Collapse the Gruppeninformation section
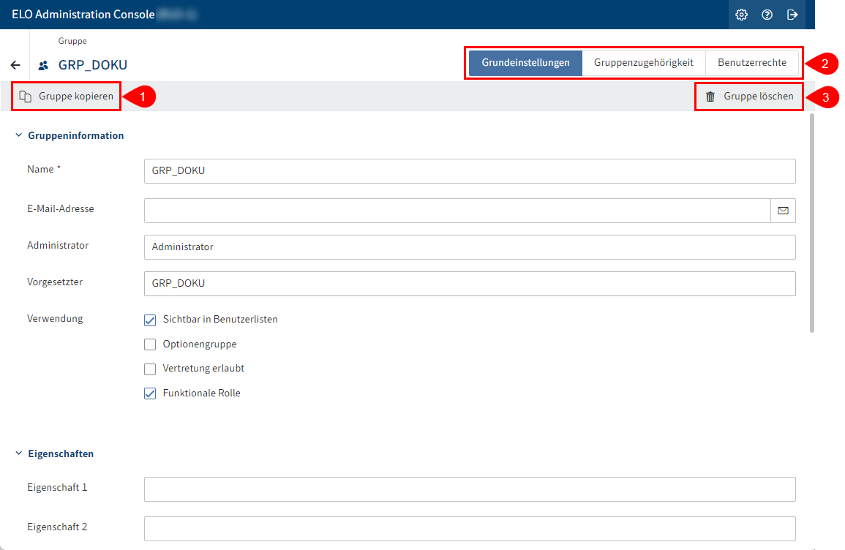This screenshot has width=845, height=550. [x=19, y=135]
